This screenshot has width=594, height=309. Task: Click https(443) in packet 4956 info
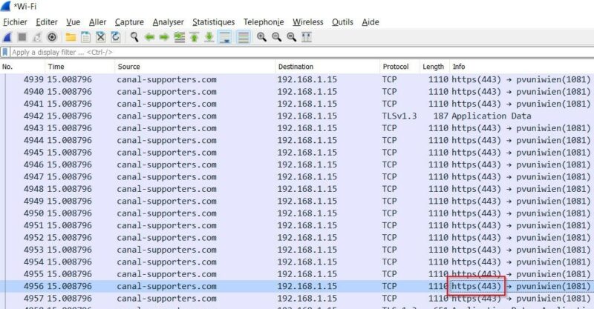(476, 286)
